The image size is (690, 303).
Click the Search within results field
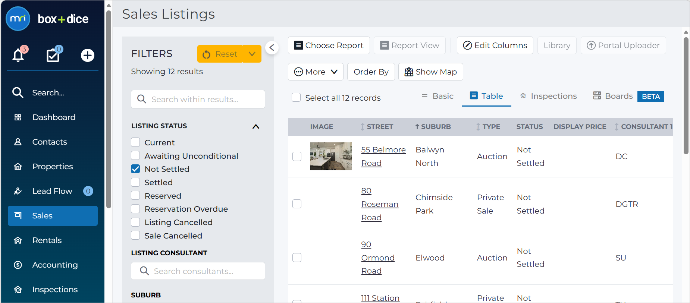pyautogui.click(x=198, y=99)
